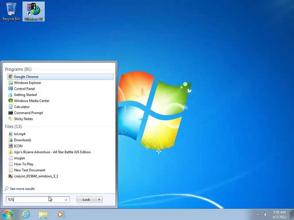Viewport: 294px width, 220px height.
Task: Click the Sticky Notes result icon
Action: (11, 119)
